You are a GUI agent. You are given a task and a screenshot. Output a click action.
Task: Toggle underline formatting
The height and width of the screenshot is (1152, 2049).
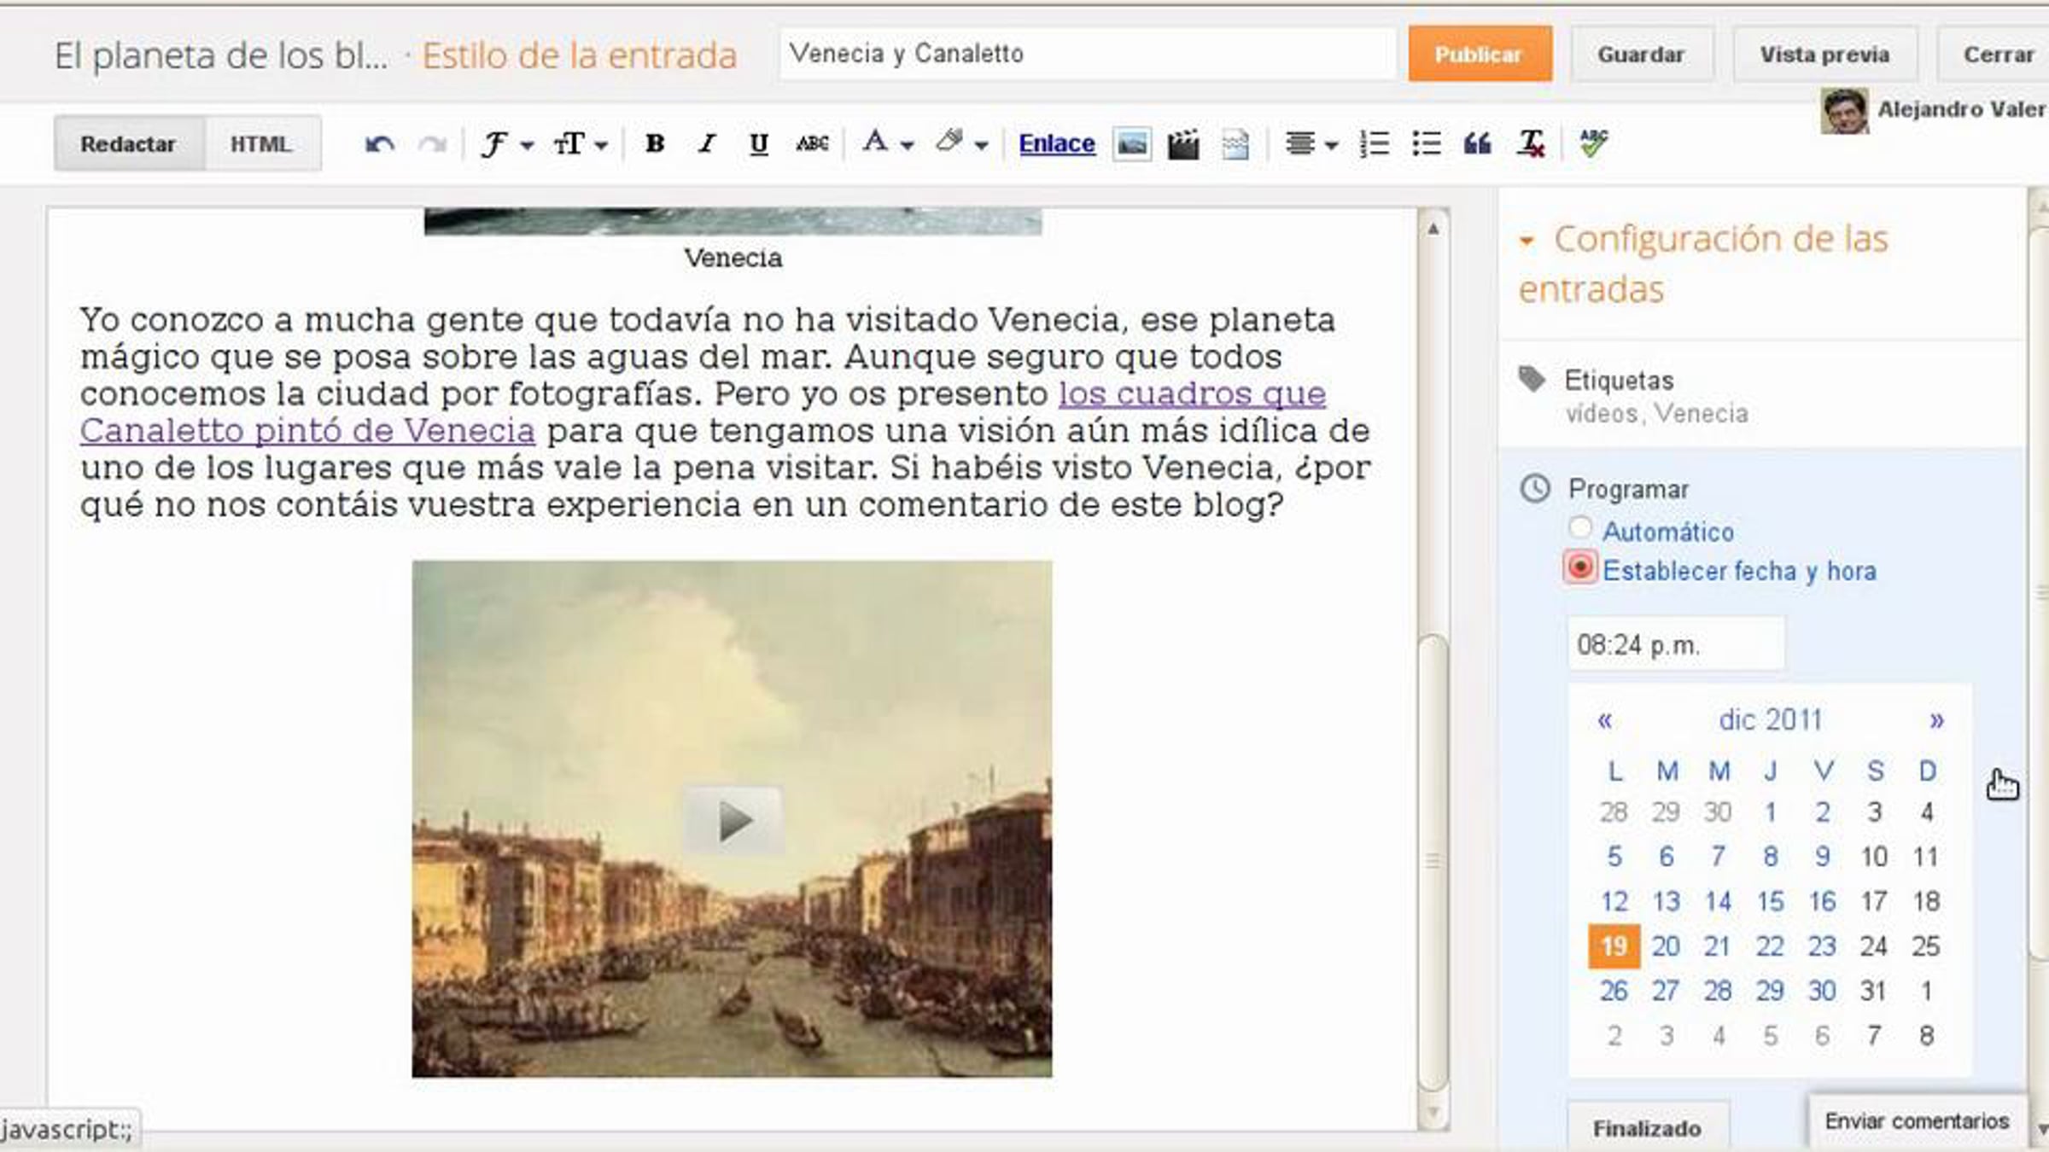tap(758, 144)
